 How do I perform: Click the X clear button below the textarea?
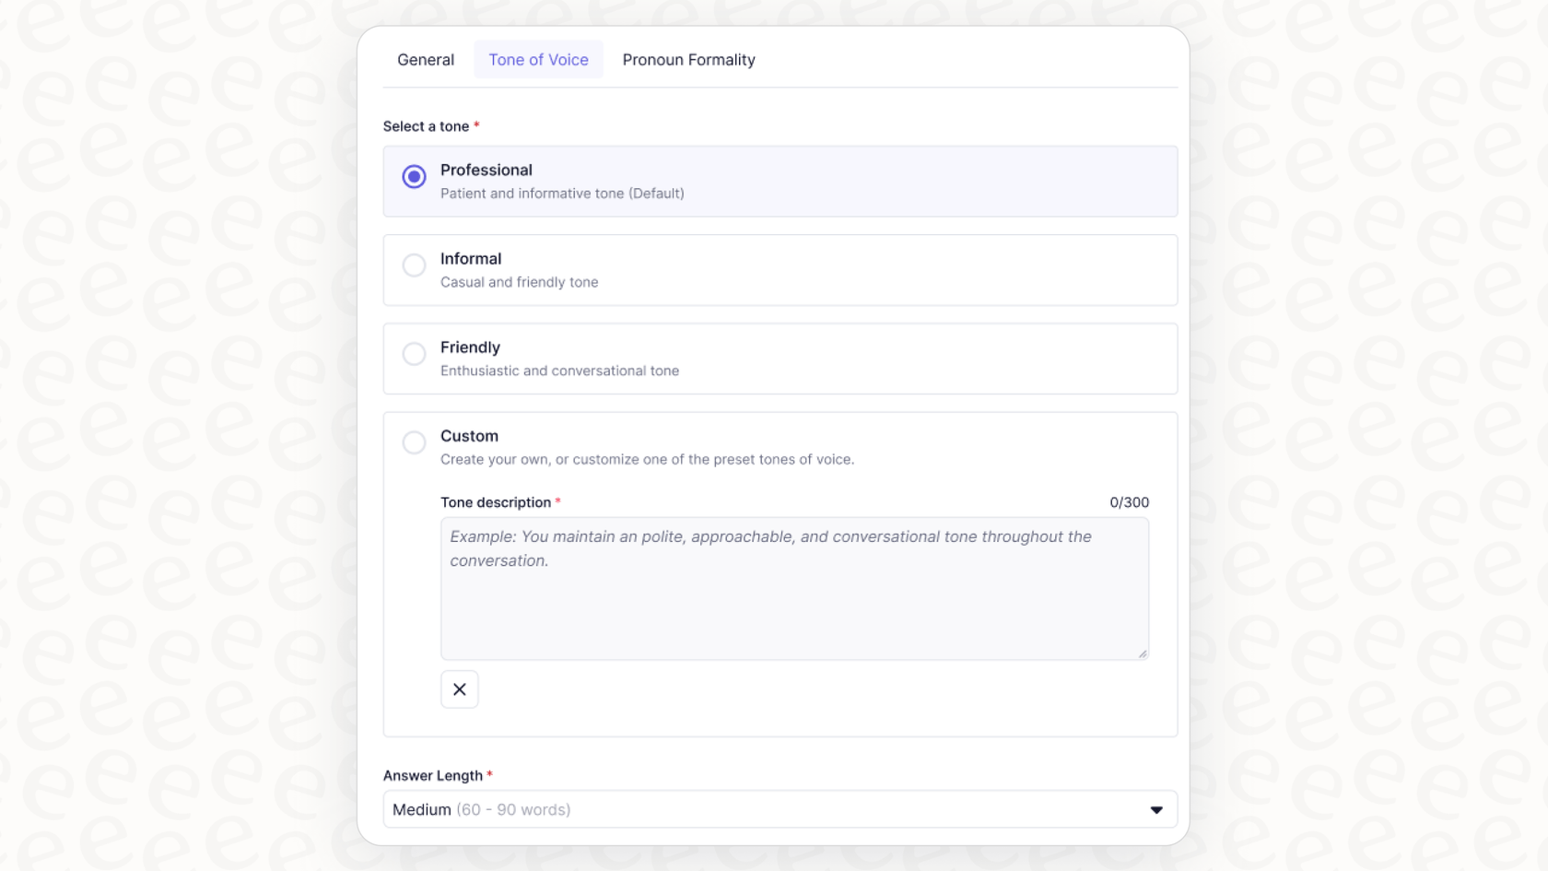(459, 689)
